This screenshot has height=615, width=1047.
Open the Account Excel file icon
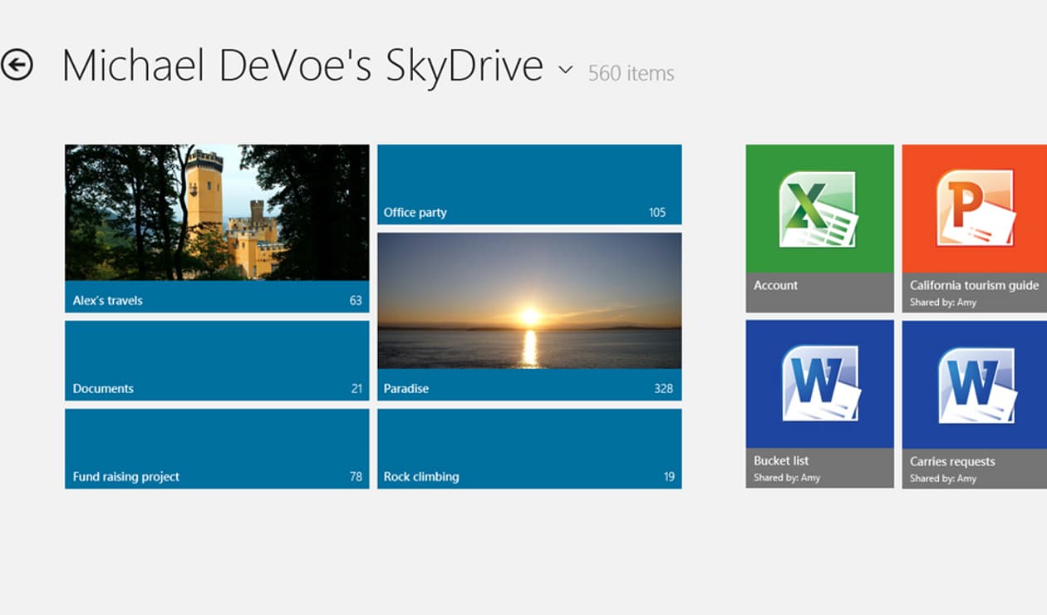(x=818, y=209)
